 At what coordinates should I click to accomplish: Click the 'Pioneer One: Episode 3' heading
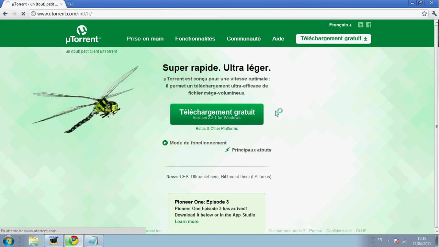click(x=202, y=202)
